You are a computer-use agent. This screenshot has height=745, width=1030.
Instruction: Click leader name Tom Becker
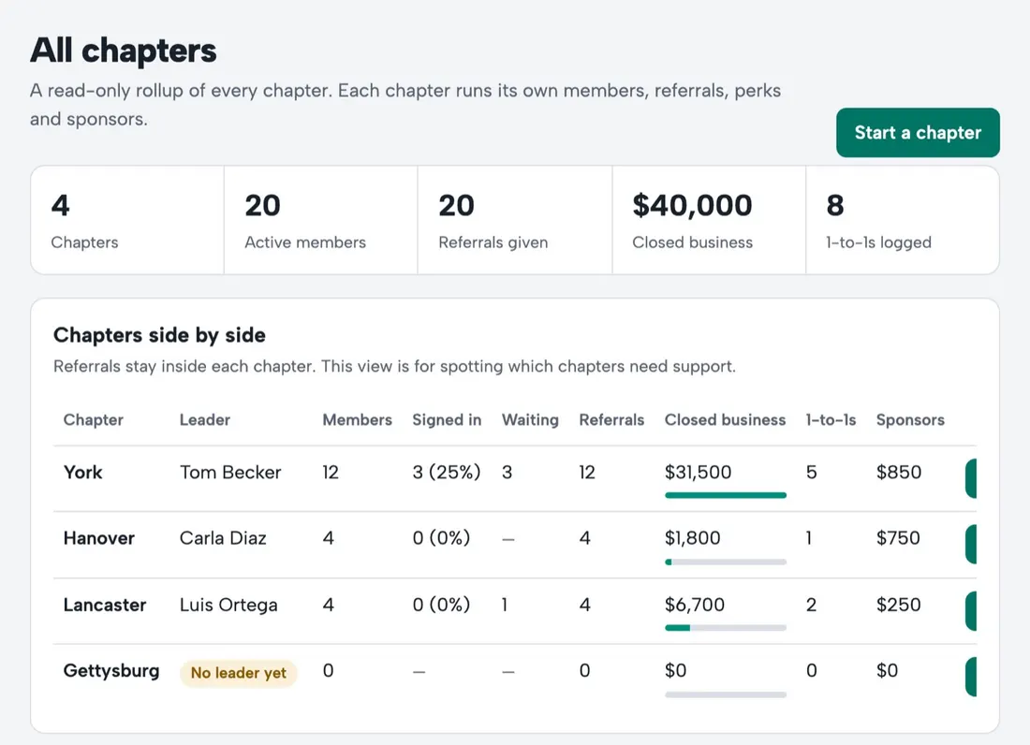(230, 473)
